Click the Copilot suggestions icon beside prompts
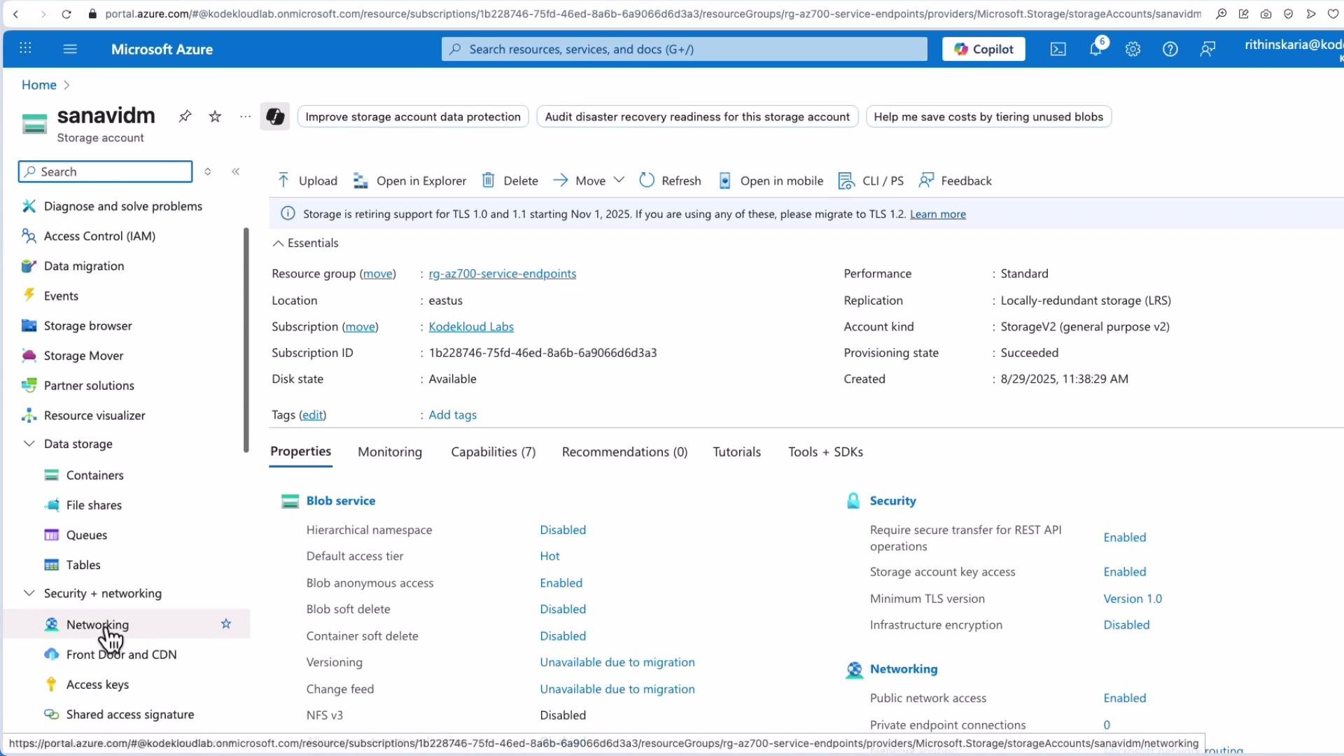 (275, 116)
